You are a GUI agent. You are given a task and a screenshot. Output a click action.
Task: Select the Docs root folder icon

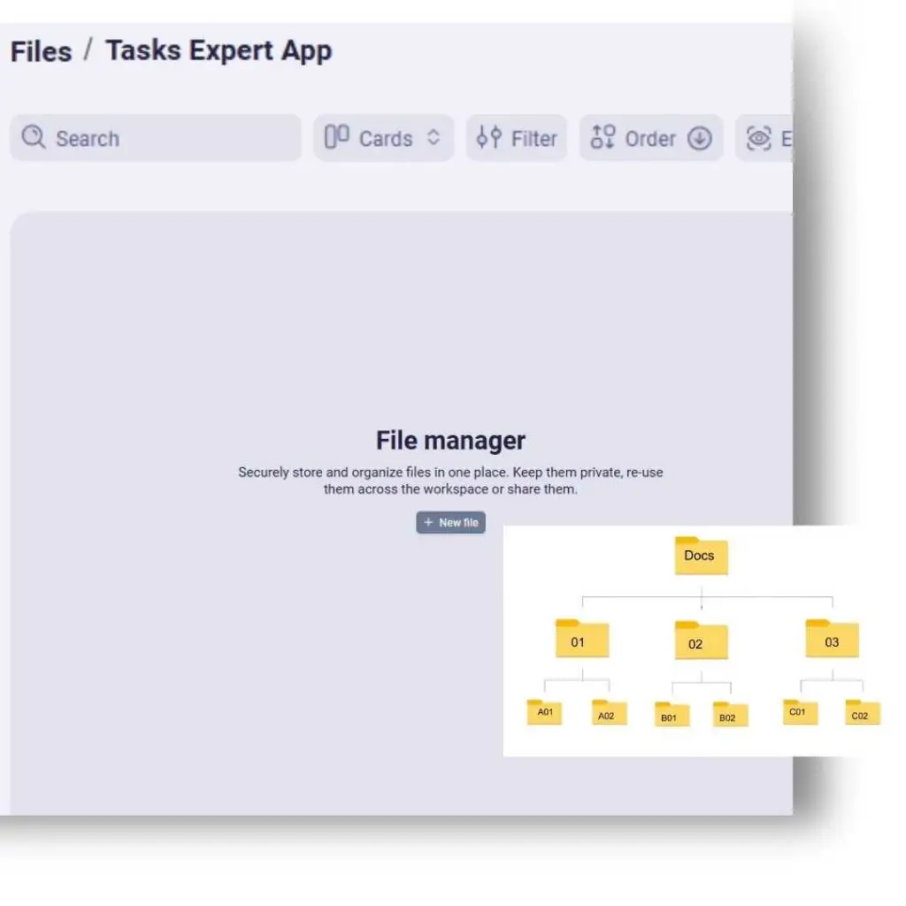pyautogui.click(x=700, y=556)
